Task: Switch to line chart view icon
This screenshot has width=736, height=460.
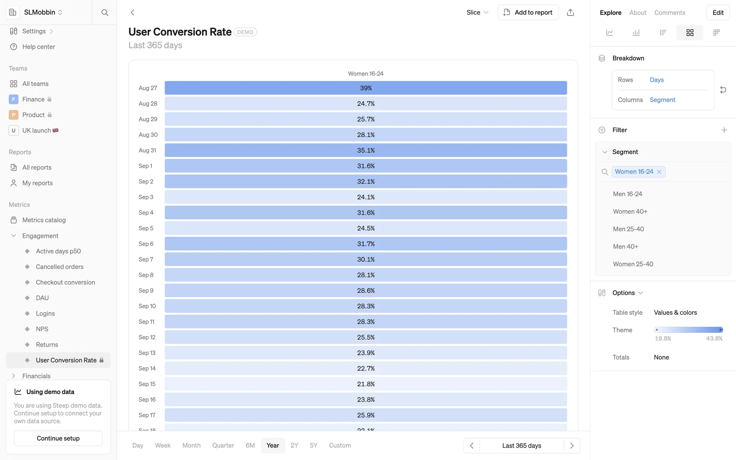Action: (x=609, y=33)
